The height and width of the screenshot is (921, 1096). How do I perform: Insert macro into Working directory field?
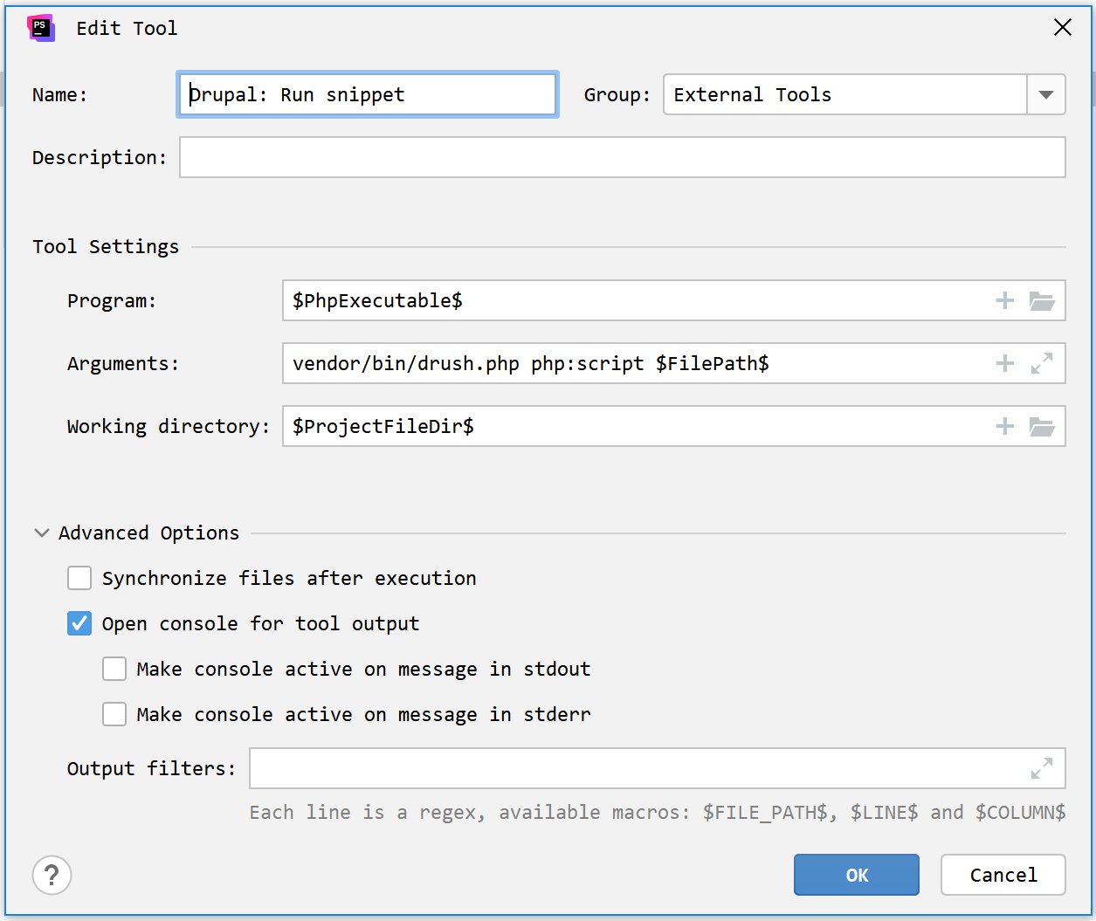1005,426
